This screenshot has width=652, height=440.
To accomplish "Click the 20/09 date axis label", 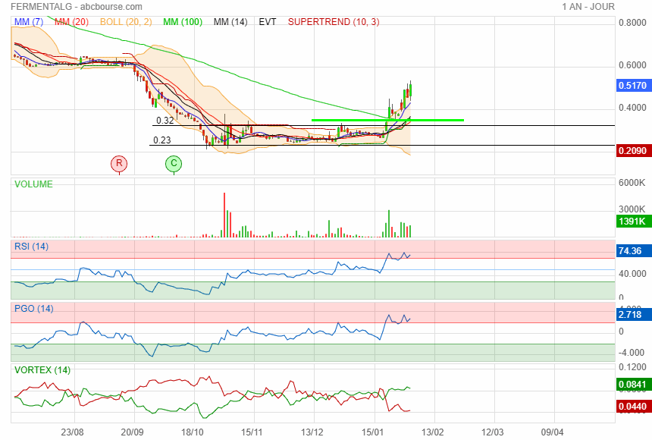I will point(132,432).
